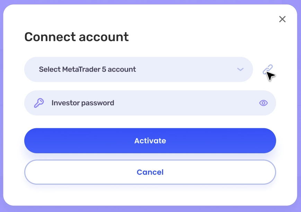Select the MetaTrader 5 account combo box
This screenshot has height=212, width=301.
click(139, 70)
